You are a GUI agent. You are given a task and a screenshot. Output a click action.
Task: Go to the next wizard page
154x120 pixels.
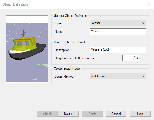(68, 114)
